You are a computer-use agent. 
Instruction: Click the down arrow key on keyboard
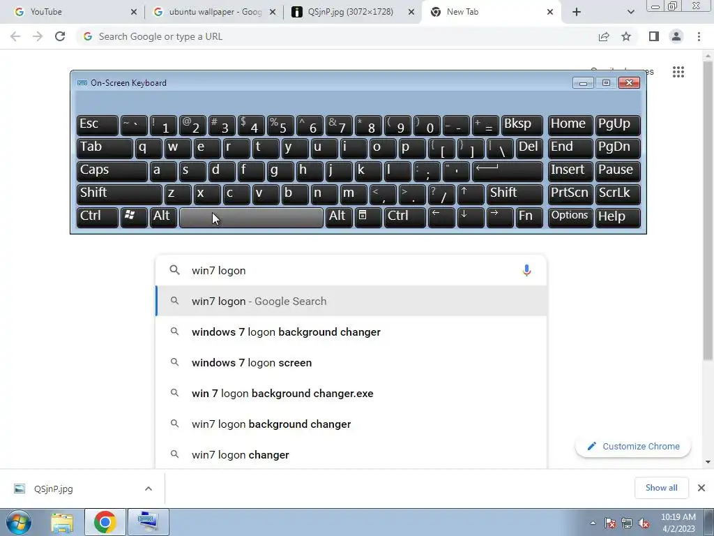(x=470, y=217)
